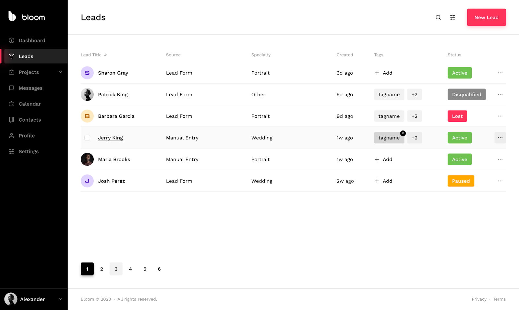519x310 pixels.
Task: Remove the tagname tag on Jerry King
Action: pos(403,133)
